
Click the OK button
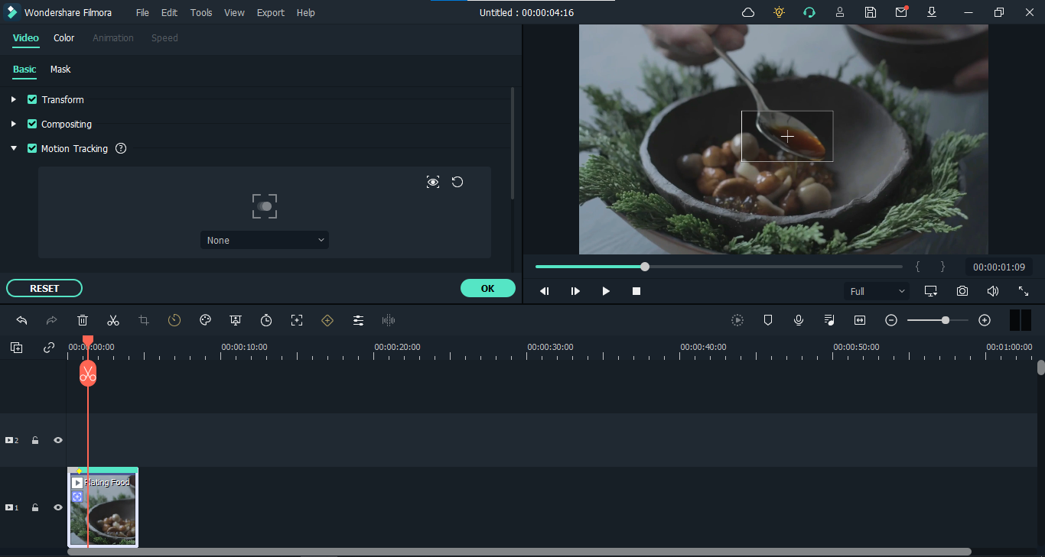click(488, 288)
